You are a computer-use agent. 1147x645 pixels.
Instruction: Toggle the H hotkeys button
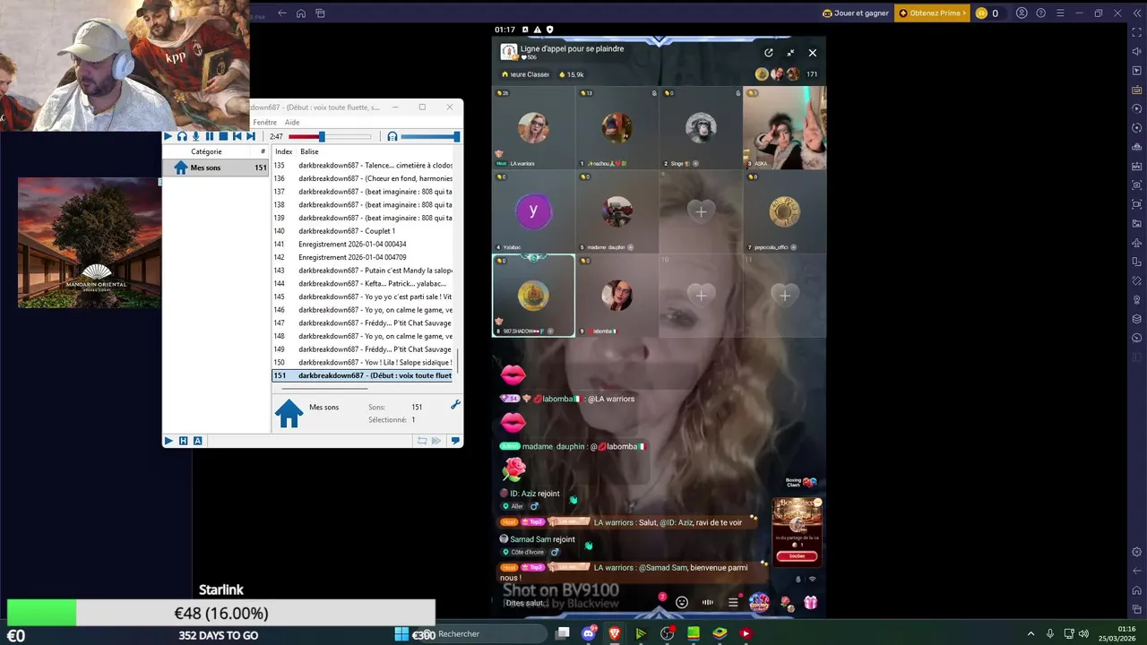tap(183, 441)
